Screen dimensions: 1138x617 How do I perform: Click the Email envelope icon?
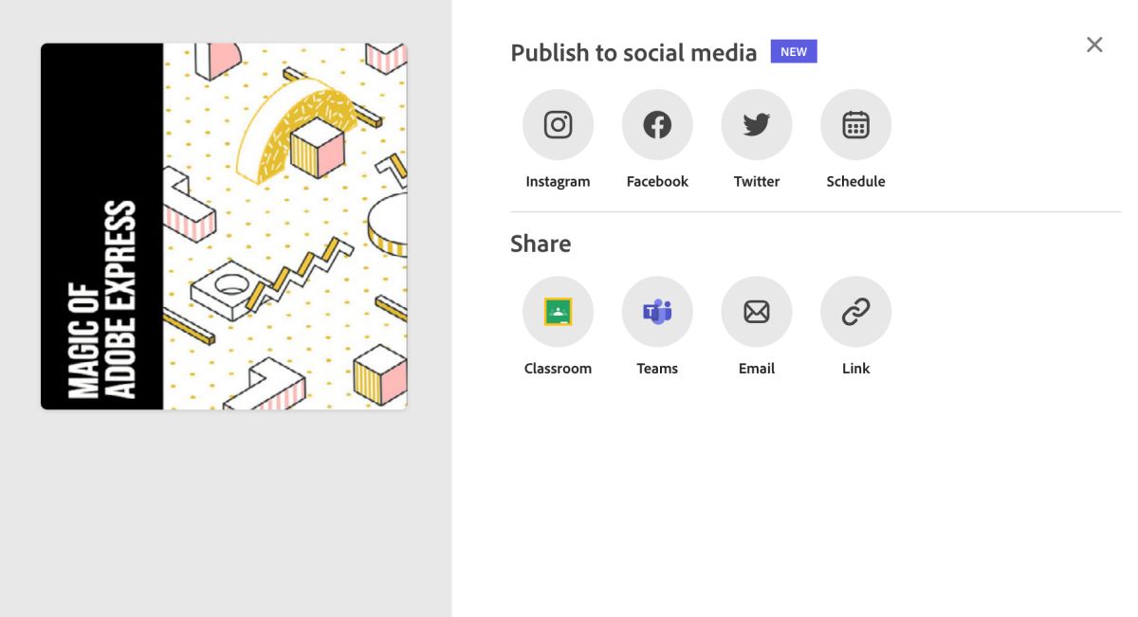[757, 312]
